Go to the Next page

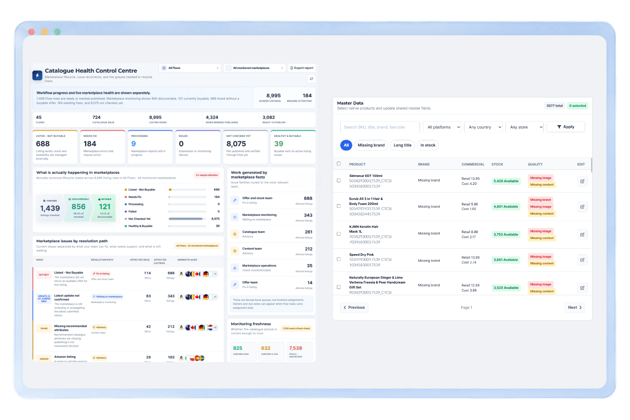[575, 307]
